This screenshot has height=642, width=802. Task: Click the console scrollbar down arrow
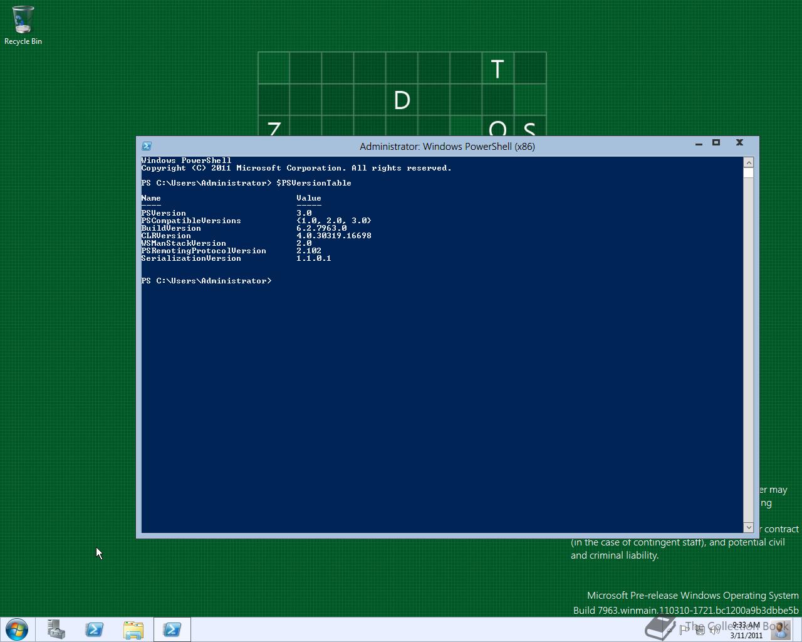(x=748, y=527)
